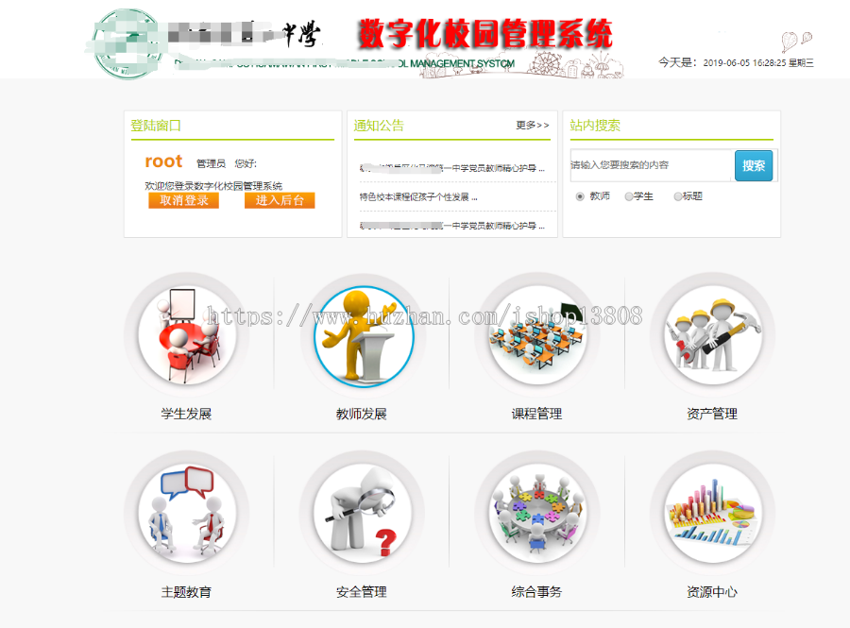
Task: Click the 进入后台 admin backend button
Action: [x=280, y=200]
